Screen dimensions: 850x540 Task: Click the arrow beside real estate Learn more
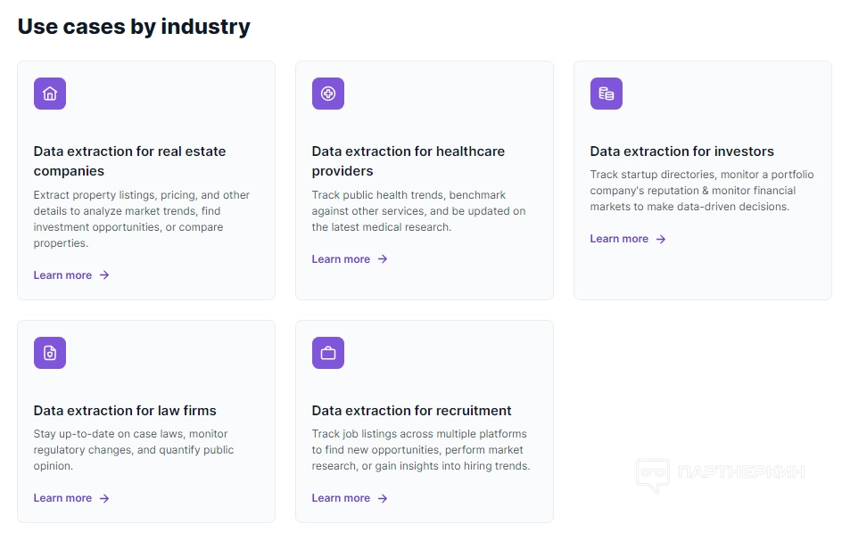click(104, 275)
